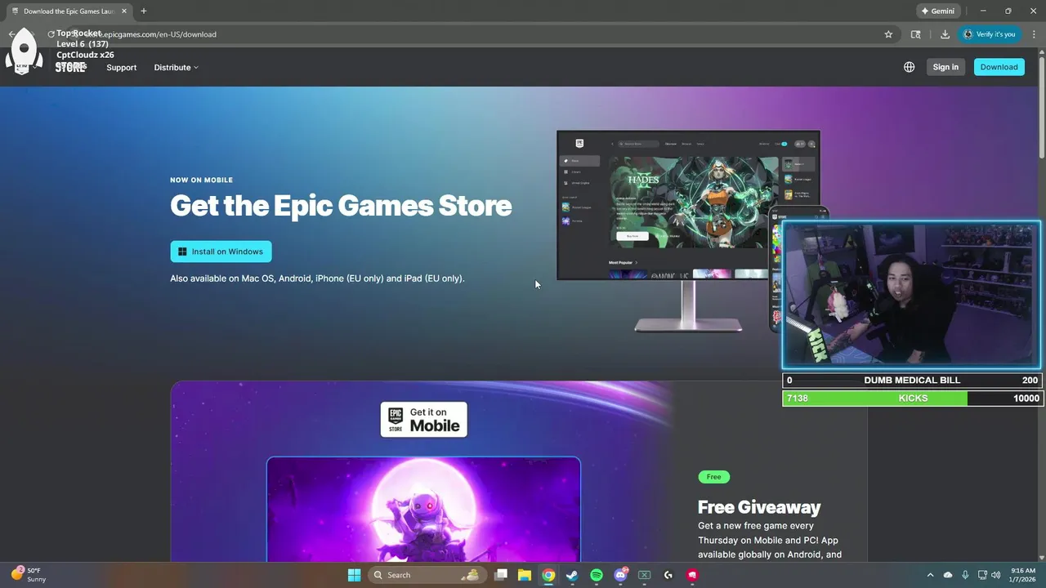
Task: Open the Support menu link
Action: click(121, 68)
